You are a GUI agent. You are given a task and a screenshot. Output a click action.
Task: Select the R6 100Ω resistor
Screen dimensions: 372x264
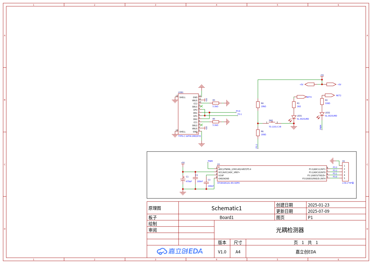(x=258, y=133)
